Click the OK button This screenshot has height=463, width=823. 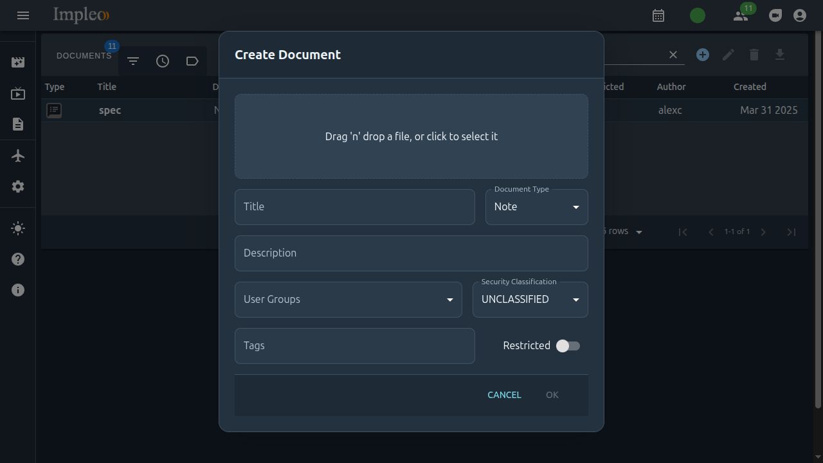pos(552,395)
